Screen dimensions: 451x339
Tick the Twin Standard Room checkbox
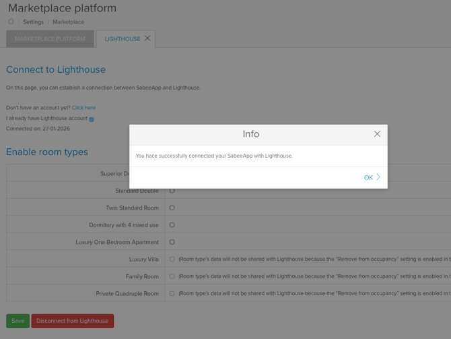tap(172, 208)
